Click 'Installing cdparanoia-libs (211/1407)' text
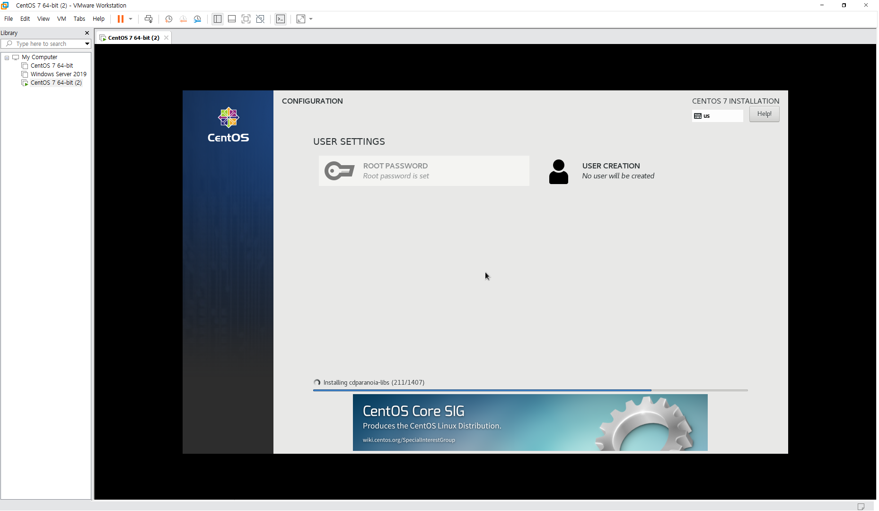The width and height of the screenshot is (879, 511). click(x=374, y=382)
